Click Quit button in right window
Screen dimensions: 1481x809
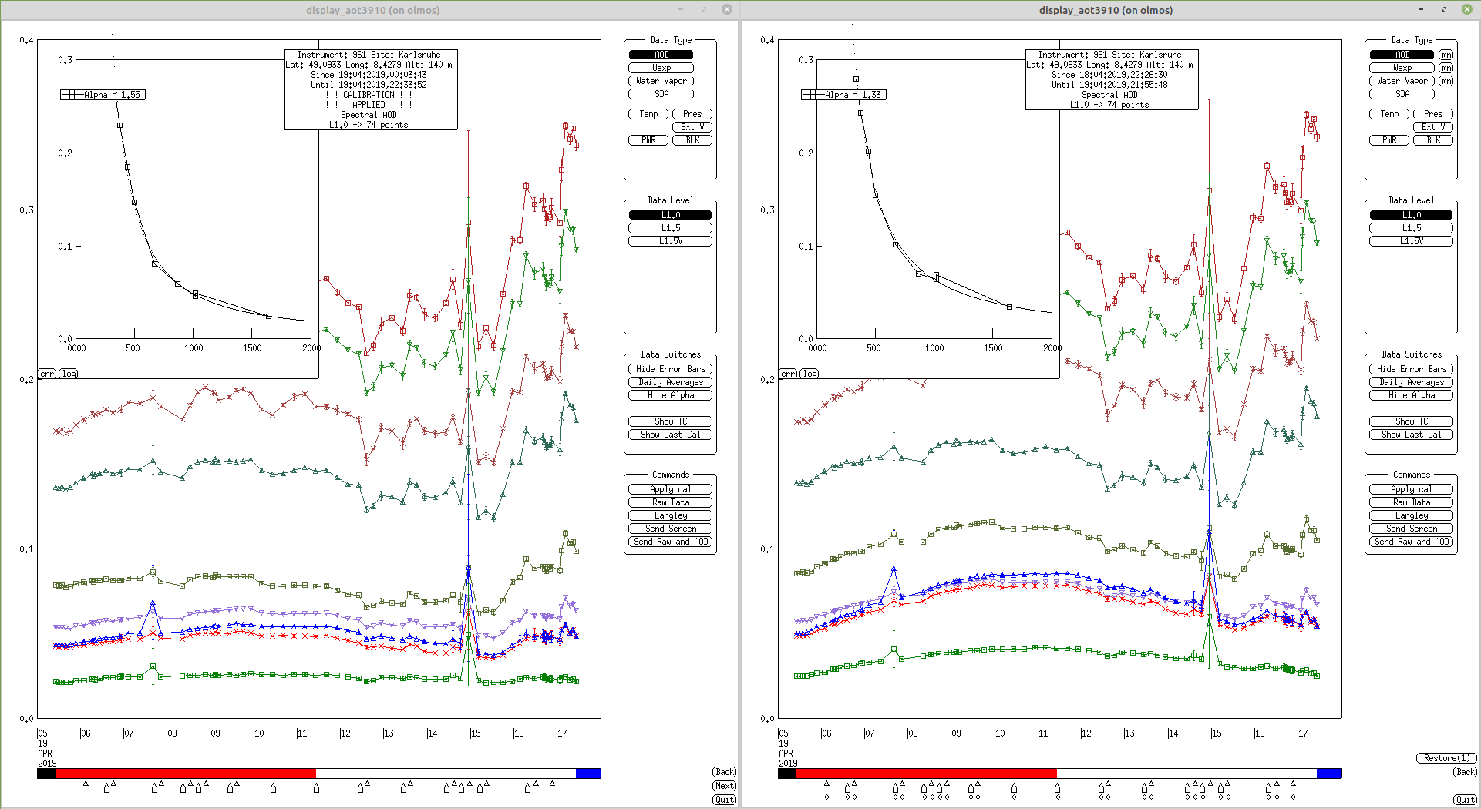(1466, 800)
